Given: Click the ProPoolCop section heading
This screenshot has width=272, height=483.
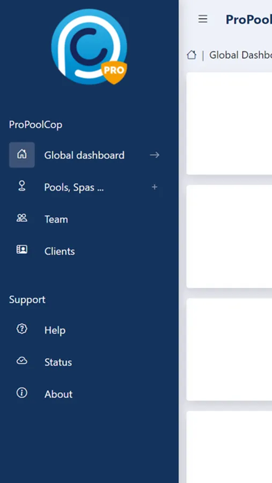Looking at the screenshot, I should [36, 125].
